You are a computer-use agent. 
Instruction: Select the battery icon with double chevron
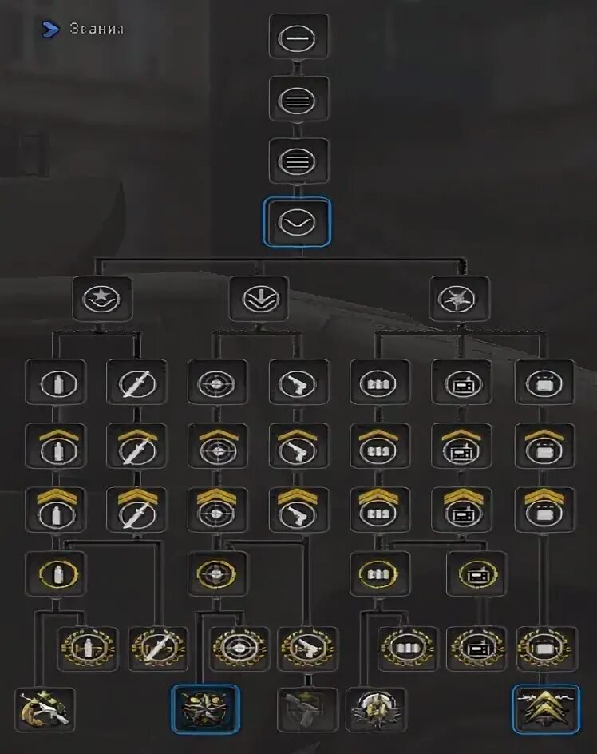(544, 510)
